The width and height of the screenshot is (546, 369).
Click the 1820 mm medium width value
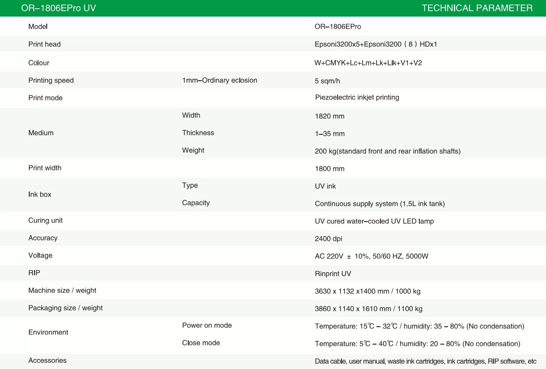tap(329, 116)
